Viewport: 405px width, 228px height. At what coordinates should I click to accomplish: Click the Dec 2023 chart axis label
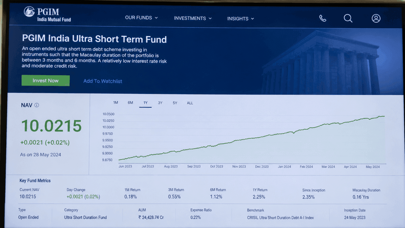(x=262, y=167)
